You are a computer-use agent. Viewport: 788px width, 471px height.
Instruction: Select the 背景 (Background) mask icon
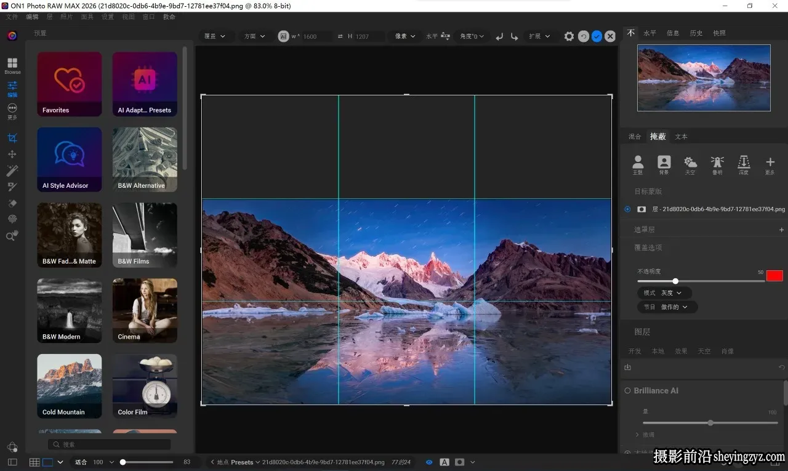[x=664, y=165]
